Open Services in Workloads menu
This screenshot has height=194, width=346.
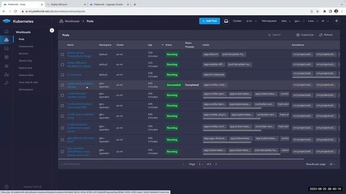tap(23, 53)
